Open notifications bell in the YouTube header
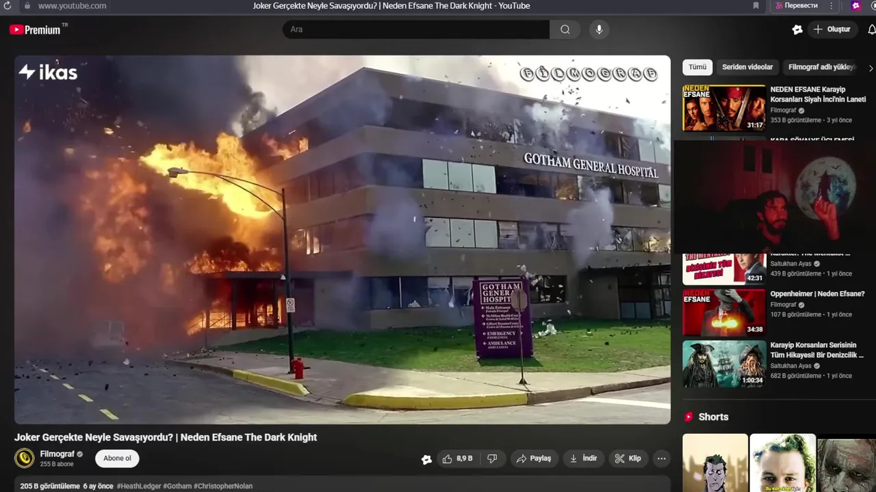Image resolution: width=876 pixels, height=492 pixels. [x=872, y=29]
